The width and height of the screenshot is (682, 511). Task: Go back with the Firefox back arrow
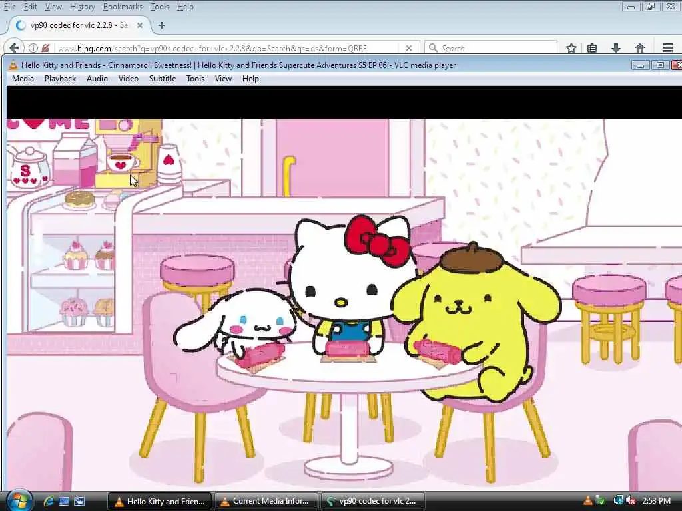pos(14,48)
